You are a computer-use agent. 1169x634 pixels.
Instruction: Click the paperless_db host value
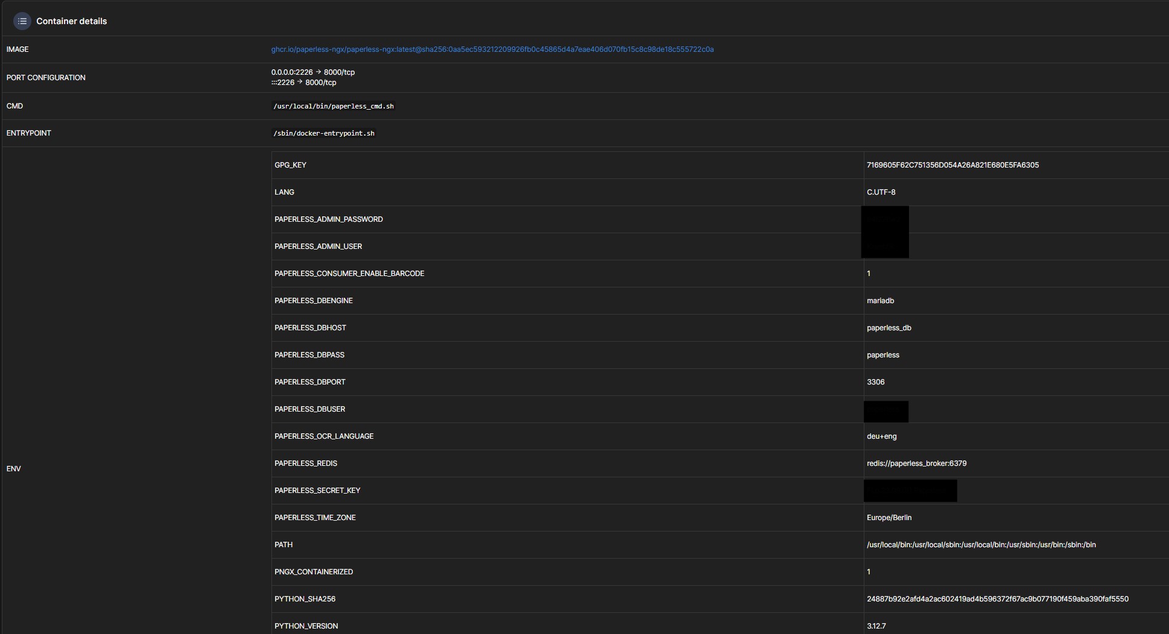coord(889,328)
